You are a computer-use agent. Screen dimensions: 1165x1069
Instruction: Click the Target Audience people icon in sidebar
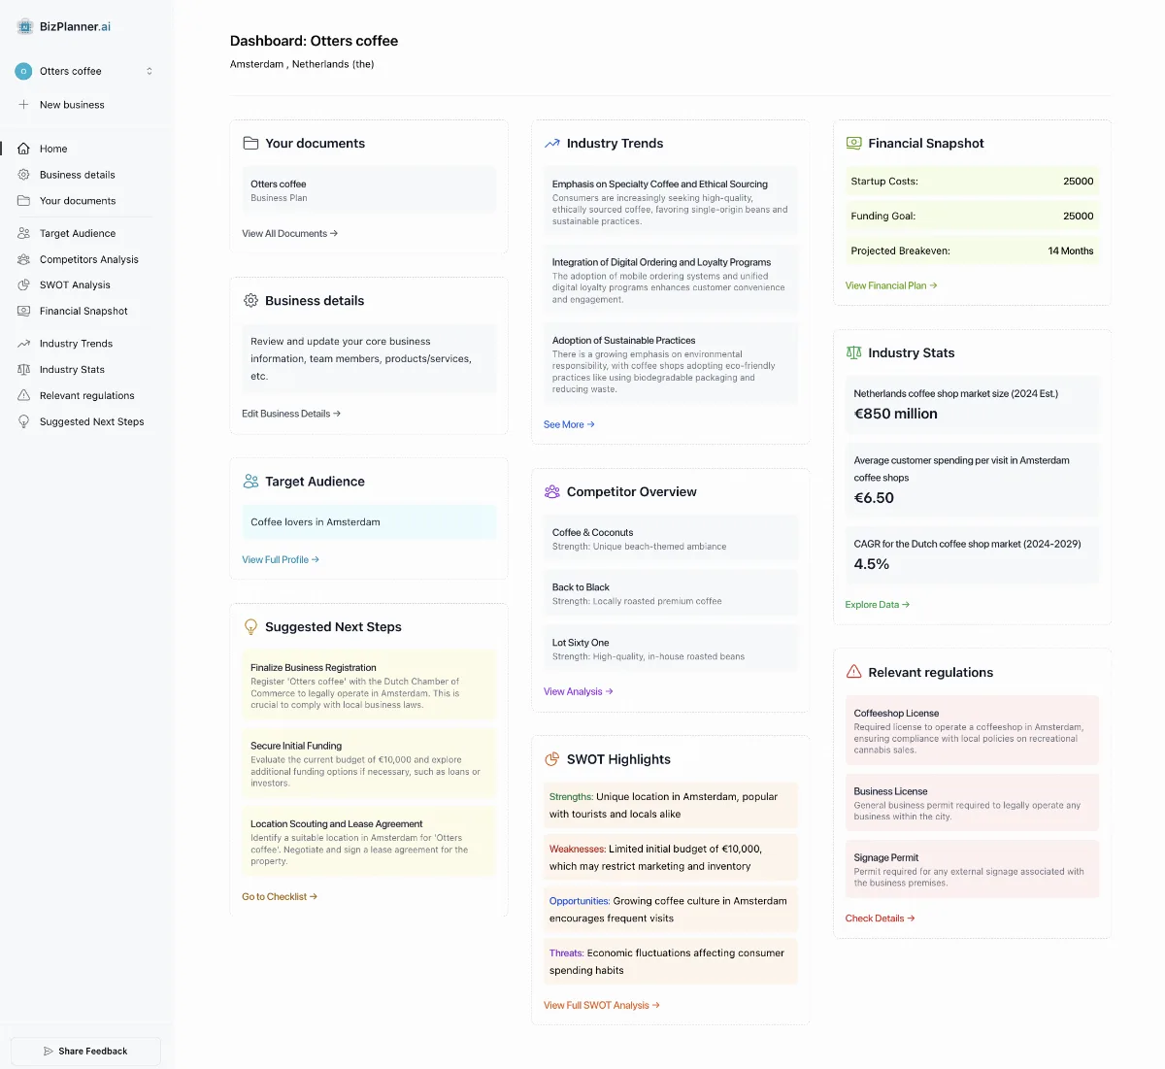23,233
